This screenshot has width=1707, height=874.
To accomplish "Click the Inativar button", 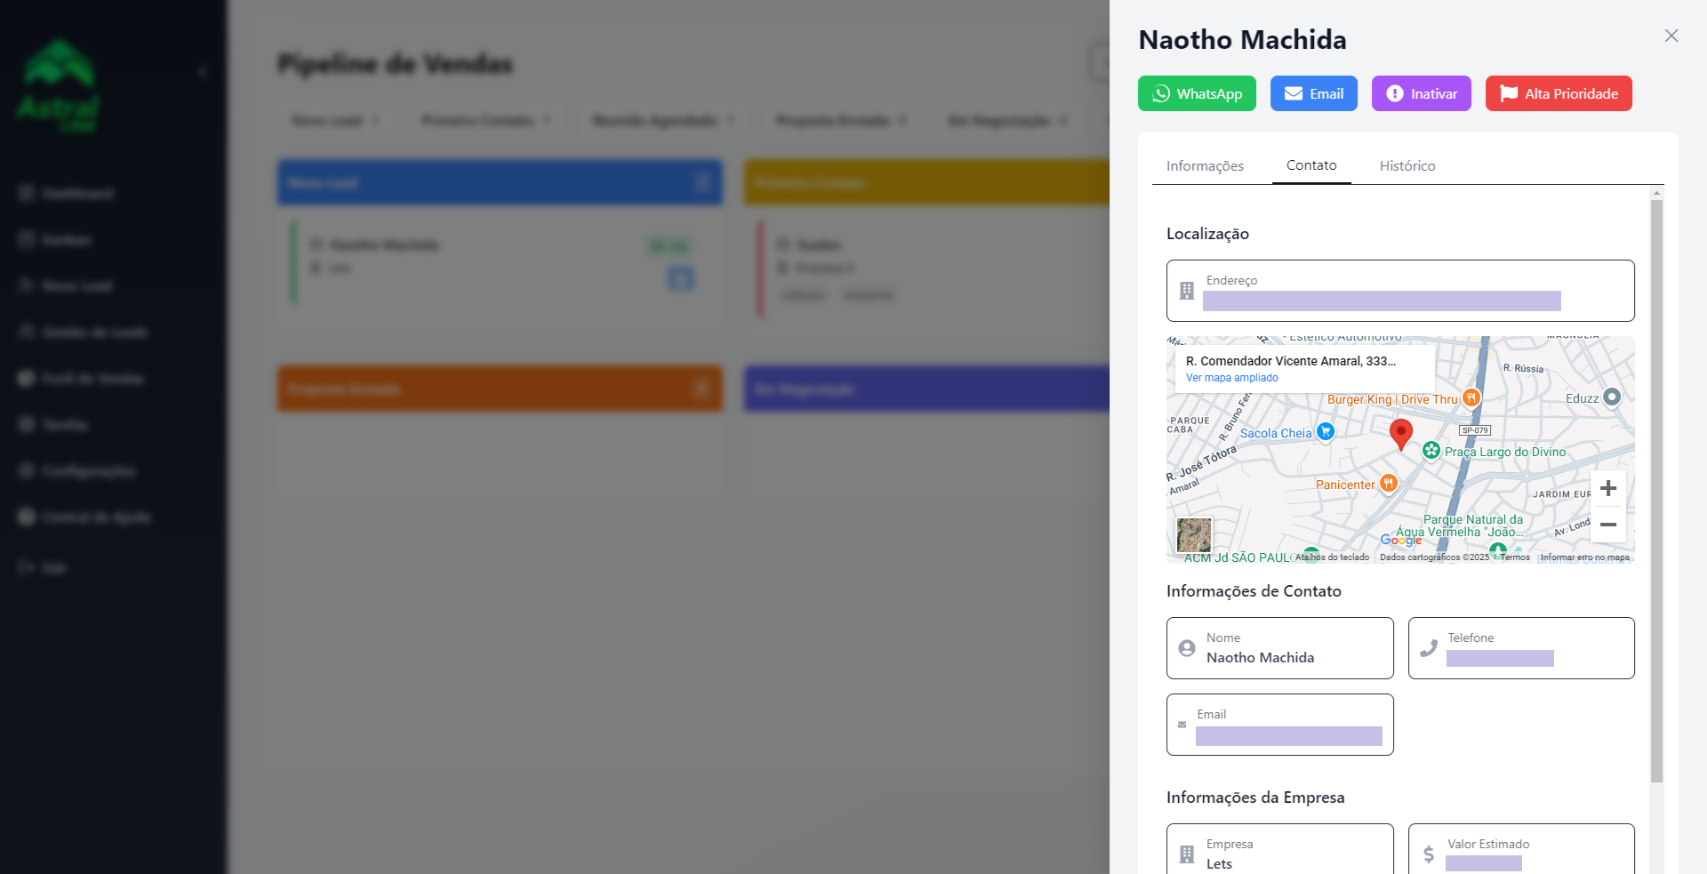I will click(1421, 93).
